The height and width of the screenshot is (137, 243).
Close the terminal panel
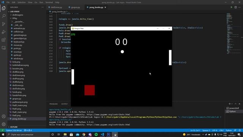click(x=240, y=104)
